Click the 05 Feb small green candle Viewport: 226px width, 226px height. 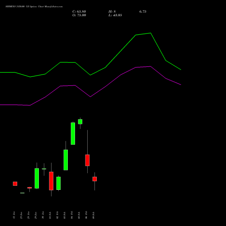coord(80,122)
